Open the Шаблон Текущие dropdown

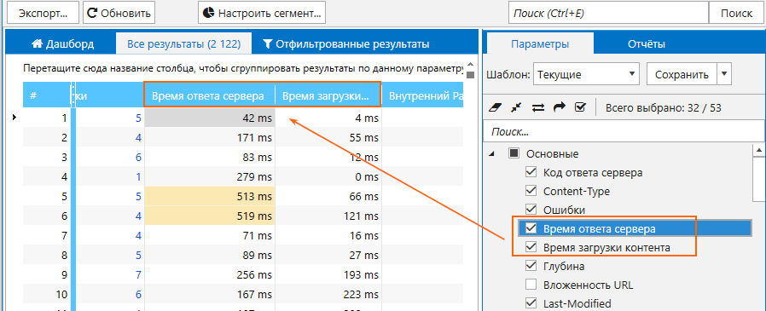click(x=586, y=75)
